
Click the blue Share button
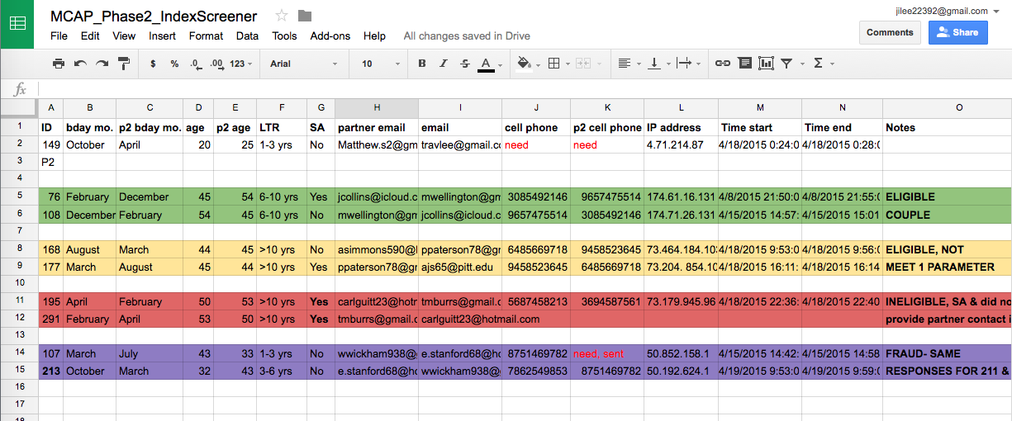coord(957,32)
